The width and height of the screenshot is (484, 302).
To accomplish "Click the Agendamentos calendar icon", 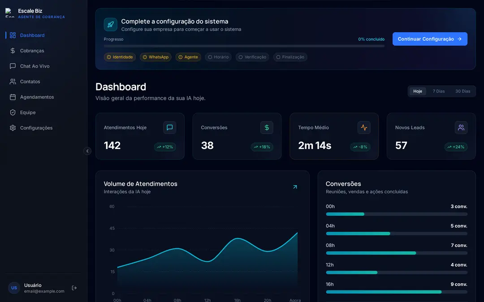I will pos(13,97).
